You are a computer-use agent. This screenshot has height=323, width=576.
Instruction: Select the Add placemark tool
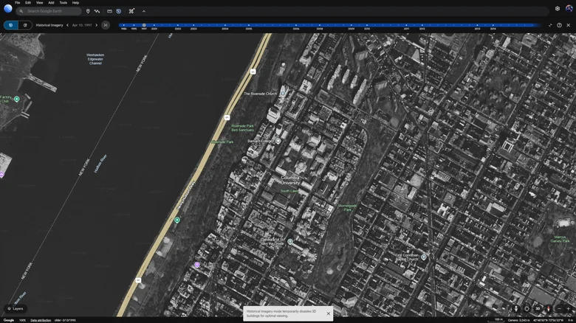coord(88,11)
